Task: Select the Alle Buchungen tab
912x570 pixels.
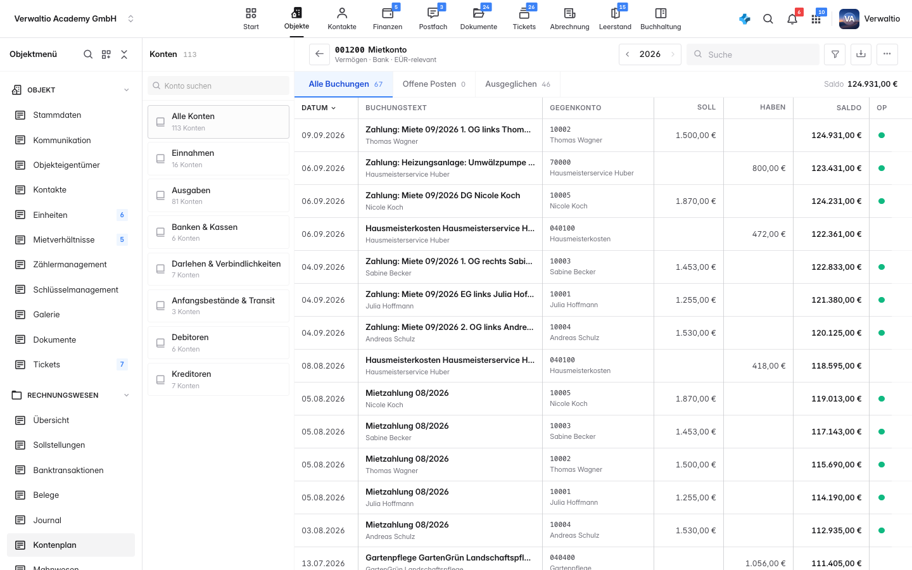Action: [345, 84]
